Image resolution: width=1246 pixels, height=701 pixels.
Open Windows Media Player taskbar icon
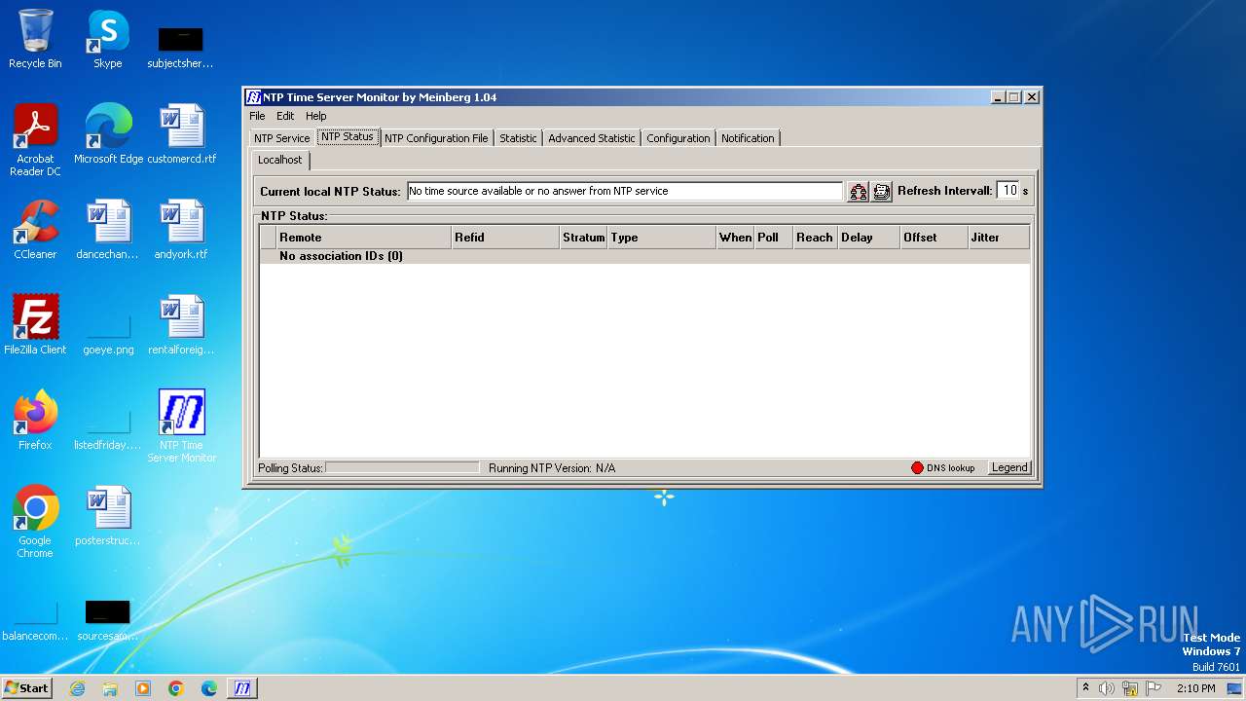coord(143,688)
